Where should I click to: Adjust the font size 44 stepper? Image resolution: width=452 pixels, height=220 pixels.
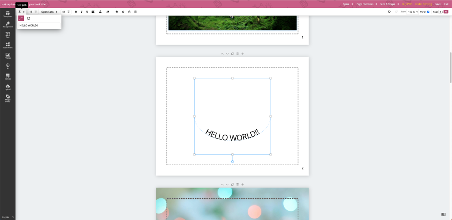(x=66, y=12)
